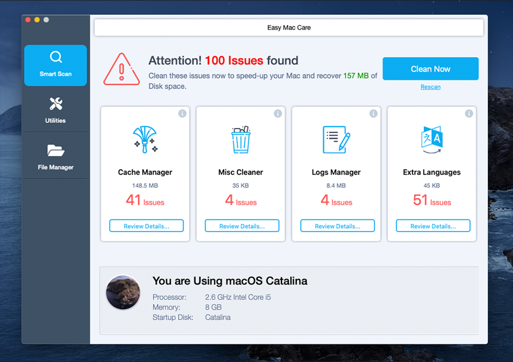Screen dimensions: 513x362
Task: Review details for Cache Manager
Action: pos(146,226)
